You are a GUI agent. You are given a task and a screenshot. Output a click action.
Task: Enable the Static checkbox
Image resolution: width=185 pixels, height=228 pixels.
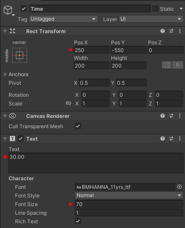click(x=155, y=9)
